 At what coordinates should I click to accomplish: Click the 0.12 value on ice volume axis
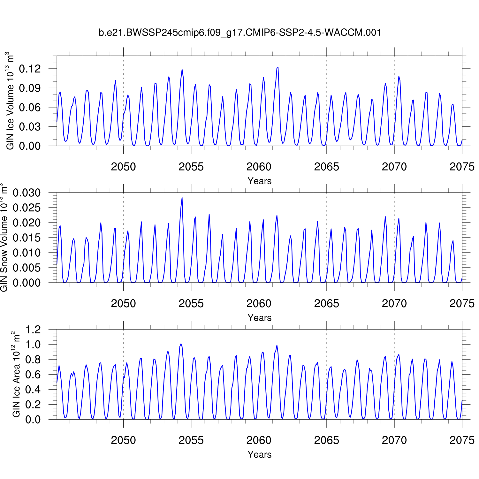[30, 69]
